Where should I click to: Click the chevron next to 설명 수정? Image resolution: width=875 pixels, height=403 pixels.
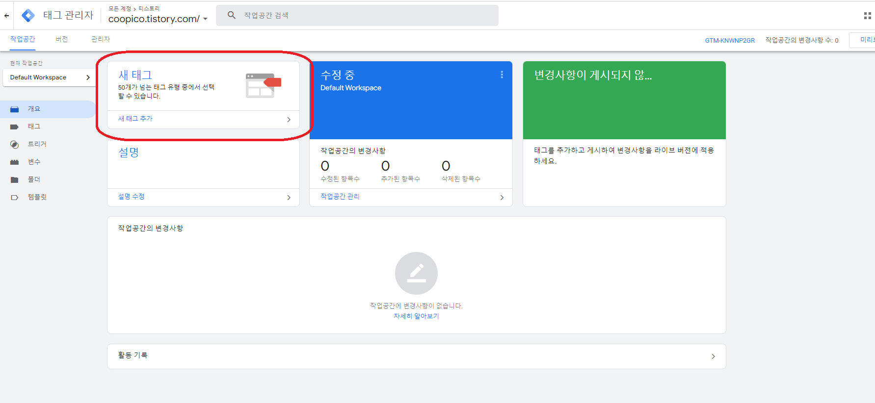click(289, 198)
